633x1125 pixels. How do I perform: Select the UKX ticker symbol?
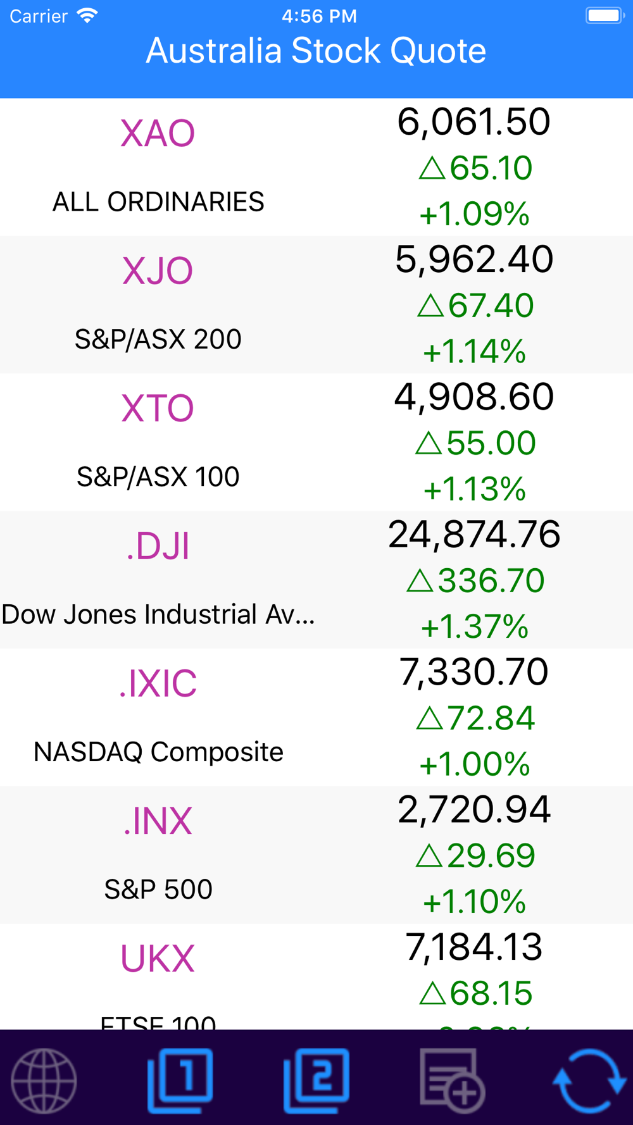[x=158, y=959]
